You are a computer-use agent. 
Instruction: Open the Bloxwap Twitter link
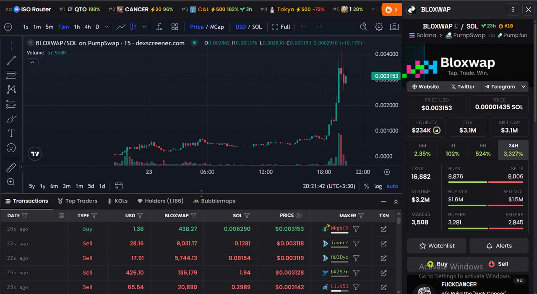pos(462,87)
